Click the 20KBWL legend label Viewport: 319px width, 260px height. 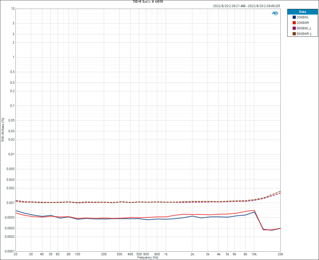tap(302, 17)
